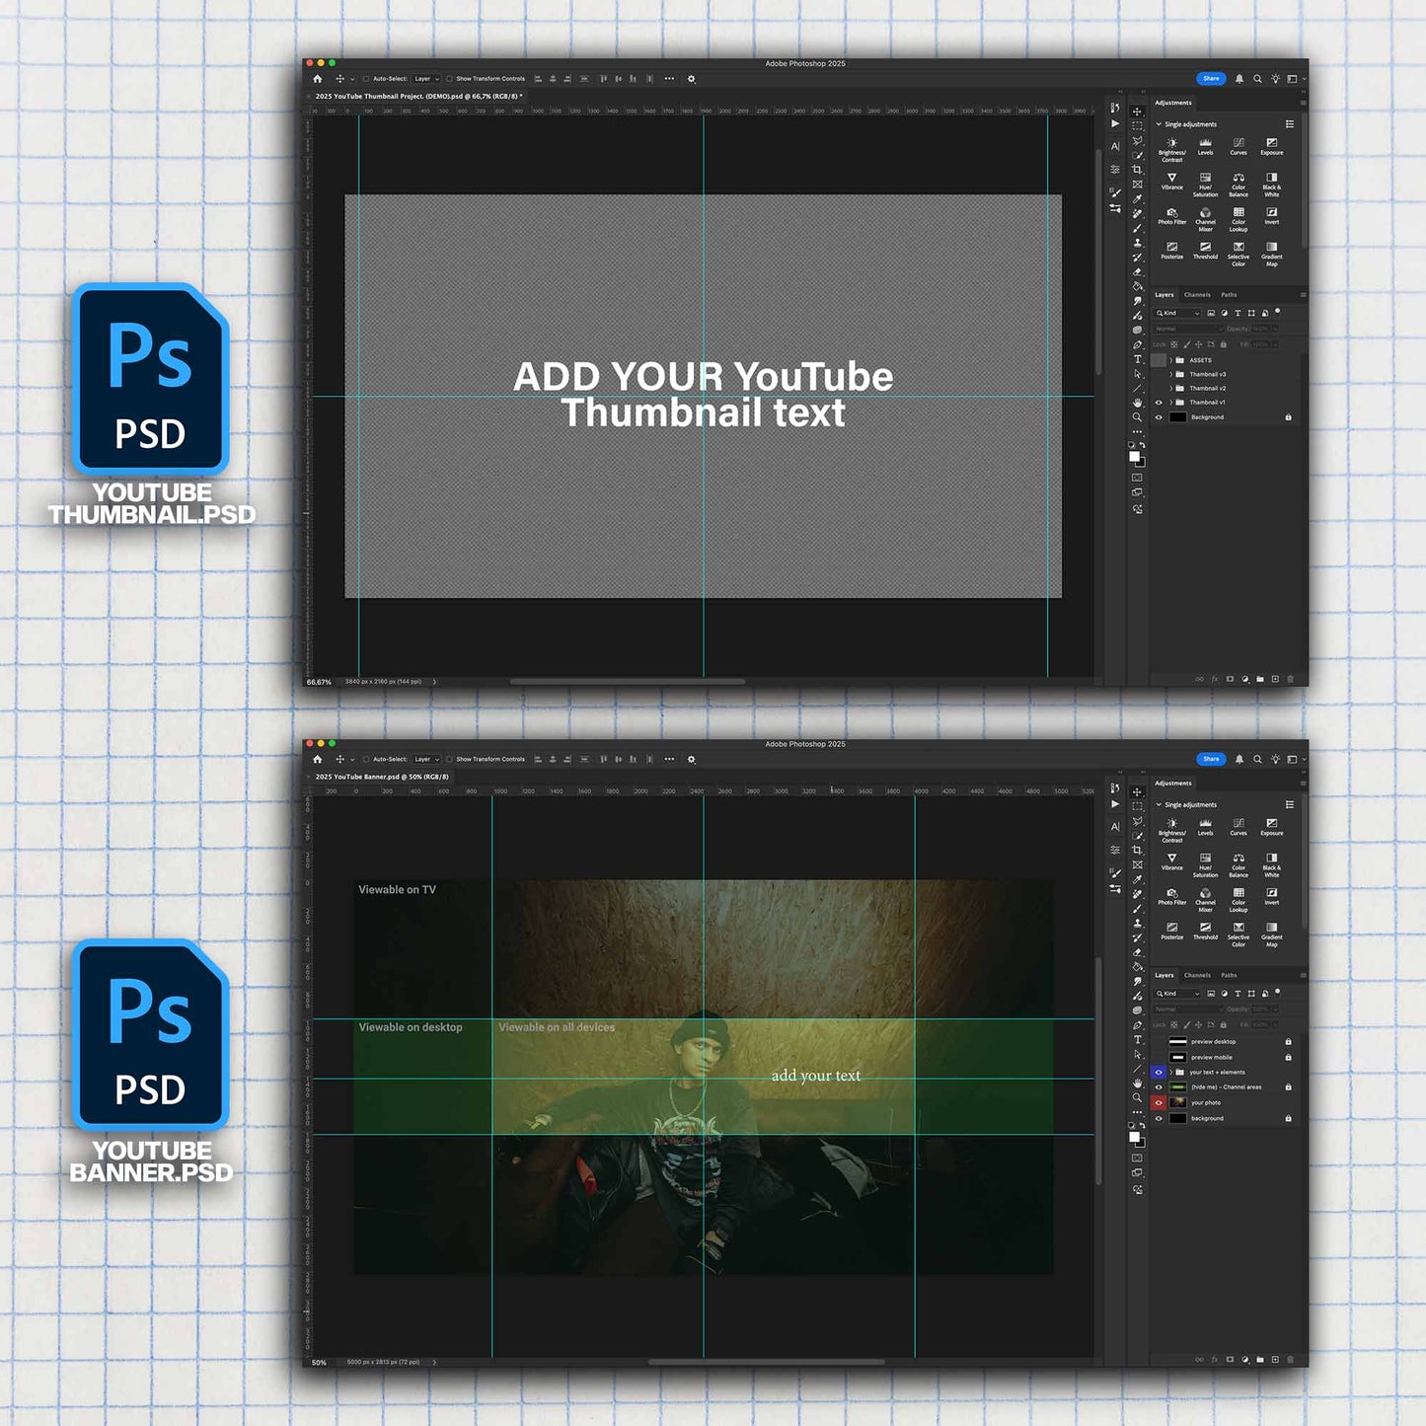Toggle visibility of the Background layer
Viewport: 1426px width, 1426px height.
point(1159,417)
